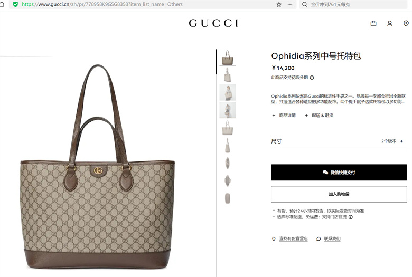The width and height of the screenshot is (412, 277).
Task: Select the first front-view bag thumbnail
Action: [x=228, y=58]
